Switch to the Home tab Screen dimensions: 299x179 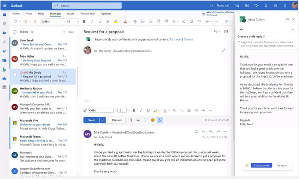pos(16,14)
